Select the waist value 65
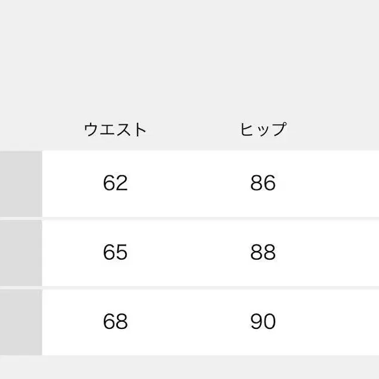Viewport: 379px width, 379px height. (115, 253)
